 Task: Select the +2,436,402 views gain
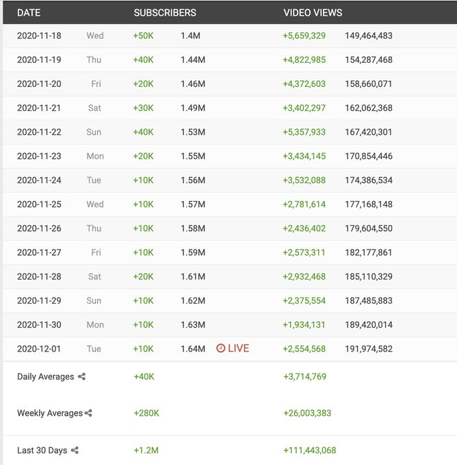(x=304, y=228)
